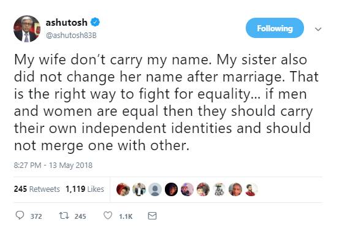Click the last liker avatar with red shirt
This screenshot has width=342, height=236.
coord(251,189)
